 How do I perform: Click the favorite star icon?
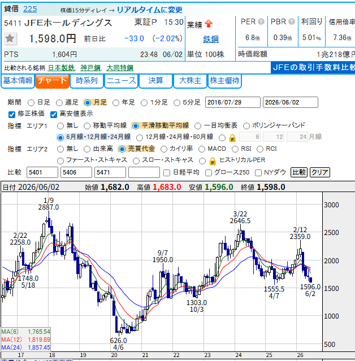coord(10,38)
